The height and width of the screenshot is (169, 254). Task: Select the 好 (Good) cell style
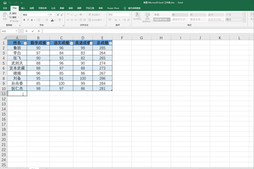click(x=198, y=15)
